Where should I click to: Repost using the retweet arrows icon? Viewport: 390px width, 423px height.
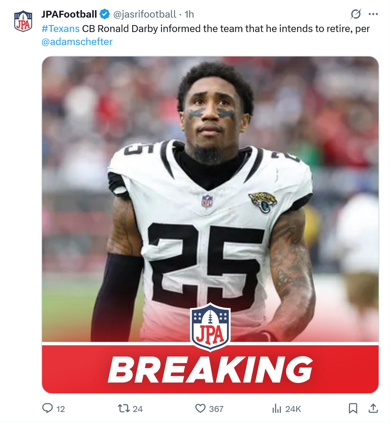tap(124, 409)
